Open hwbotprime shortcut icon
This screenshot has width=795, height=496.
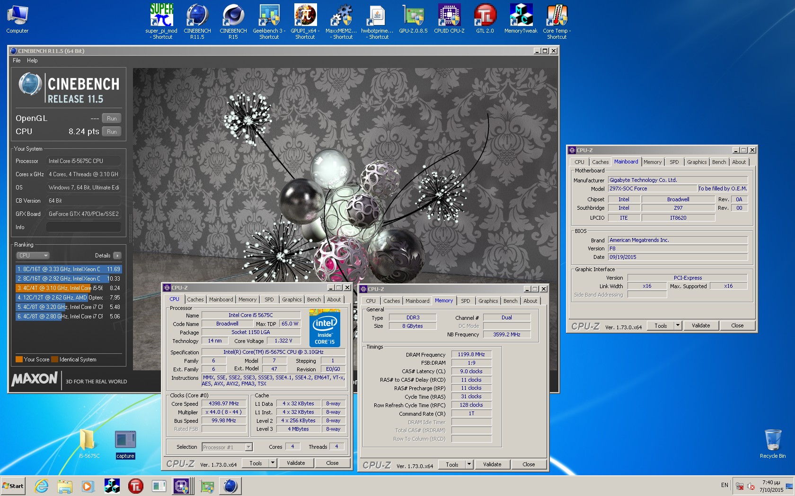tap(377, 21)
